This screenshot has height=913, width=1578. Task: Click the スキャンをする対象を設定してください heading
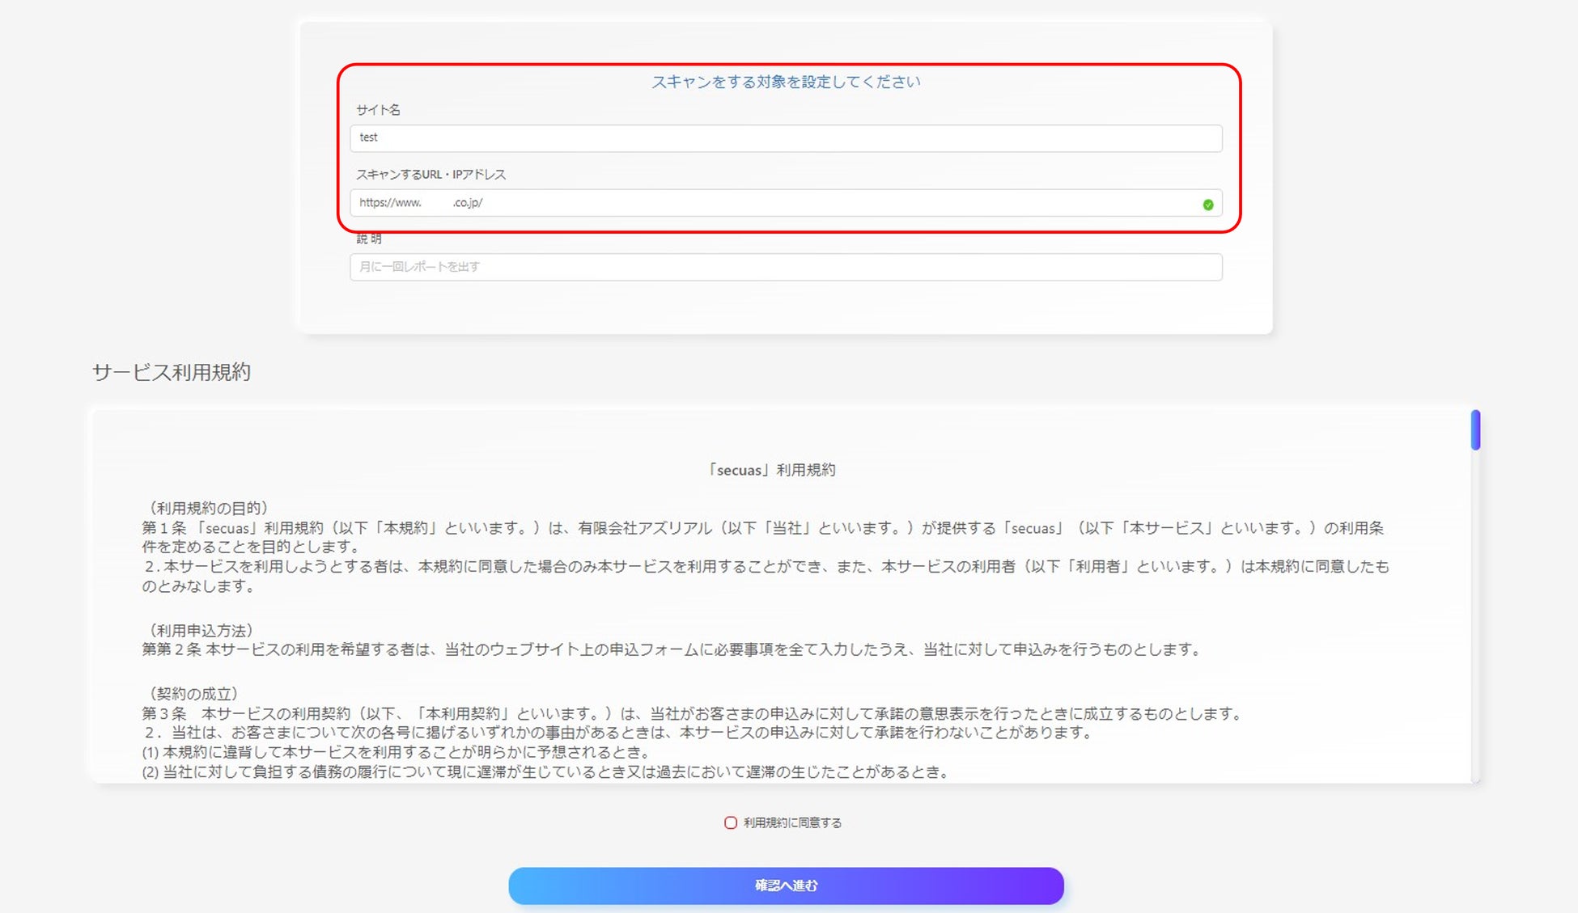point(785,82)
